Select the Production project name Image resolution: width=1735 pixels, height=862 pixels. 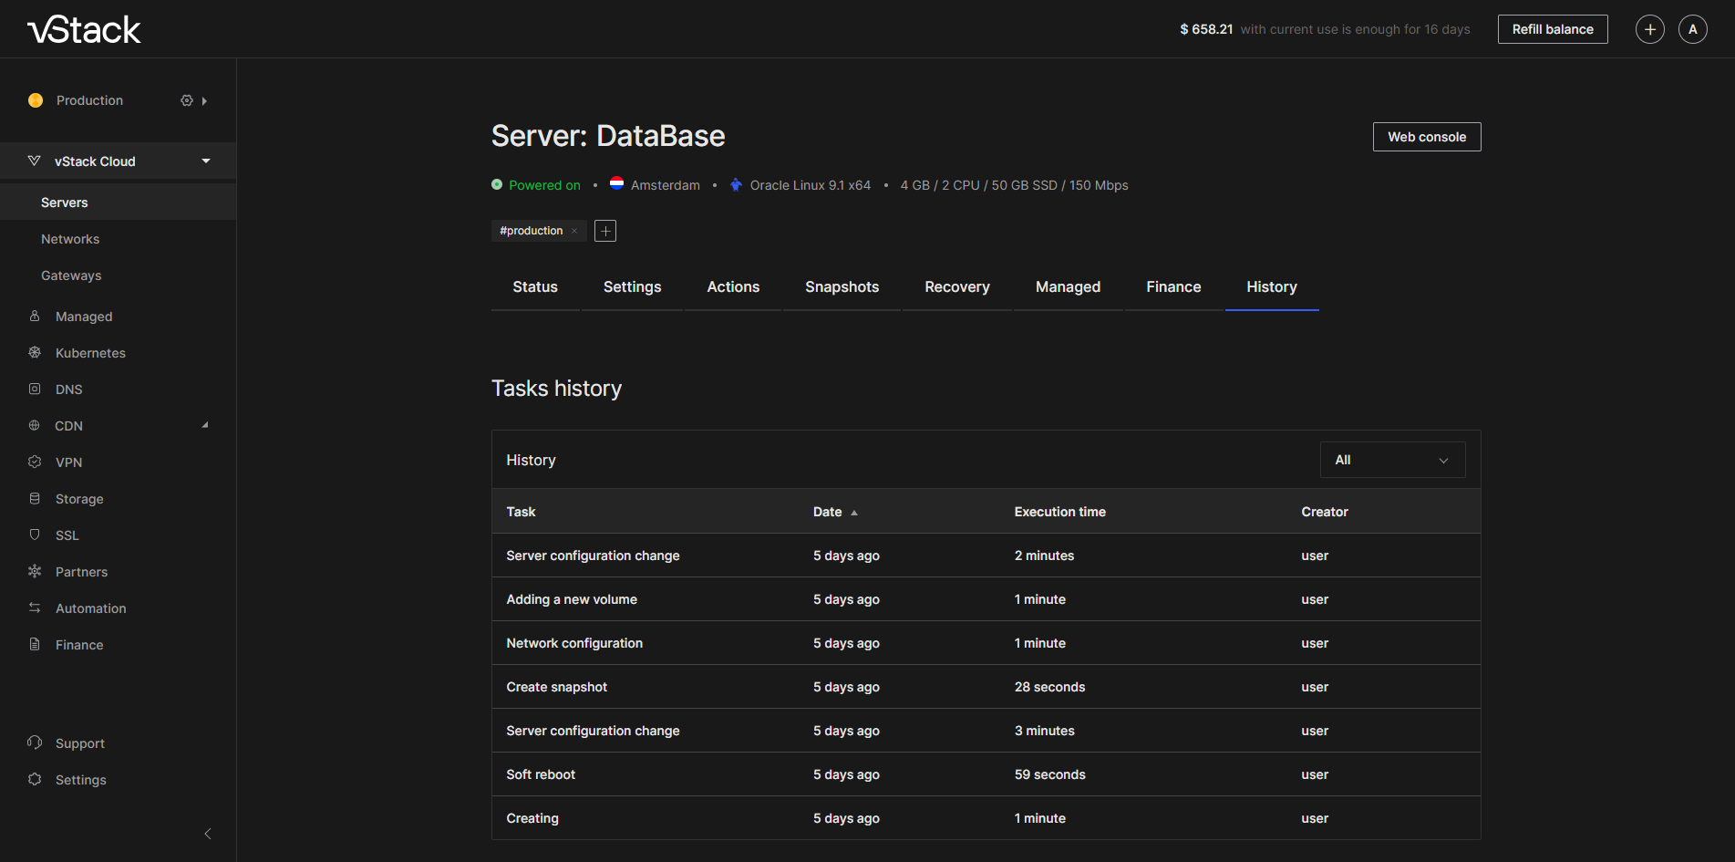point(89,100)
